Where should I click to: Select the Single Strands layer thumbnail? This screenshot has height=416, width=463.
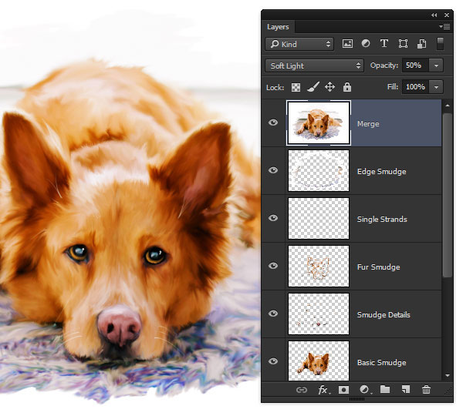click(x=319, y=218)
